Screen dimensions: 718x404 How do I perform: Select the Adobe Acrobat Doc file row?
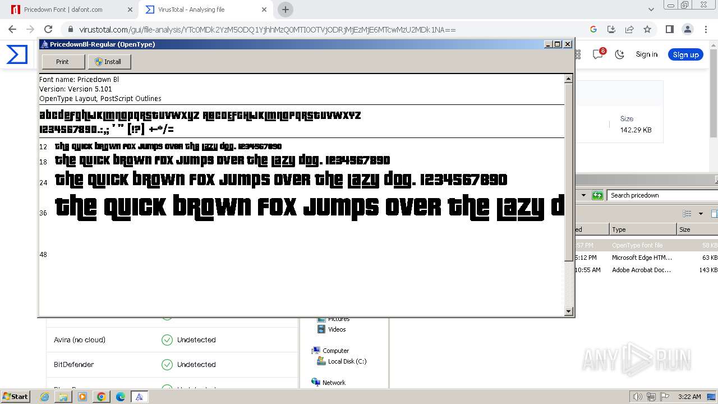click(x=647, y=270)
